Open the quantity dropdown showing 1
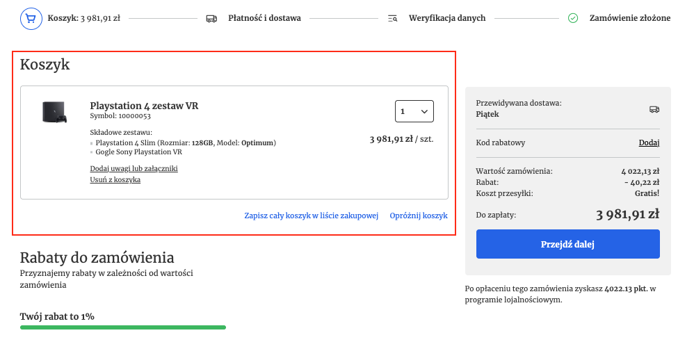 [414, 111]
